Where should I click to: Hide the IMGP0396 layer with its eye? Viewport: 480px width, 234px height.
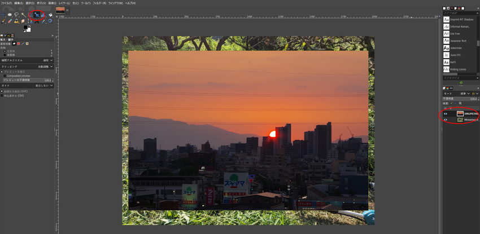click(446, 114)
